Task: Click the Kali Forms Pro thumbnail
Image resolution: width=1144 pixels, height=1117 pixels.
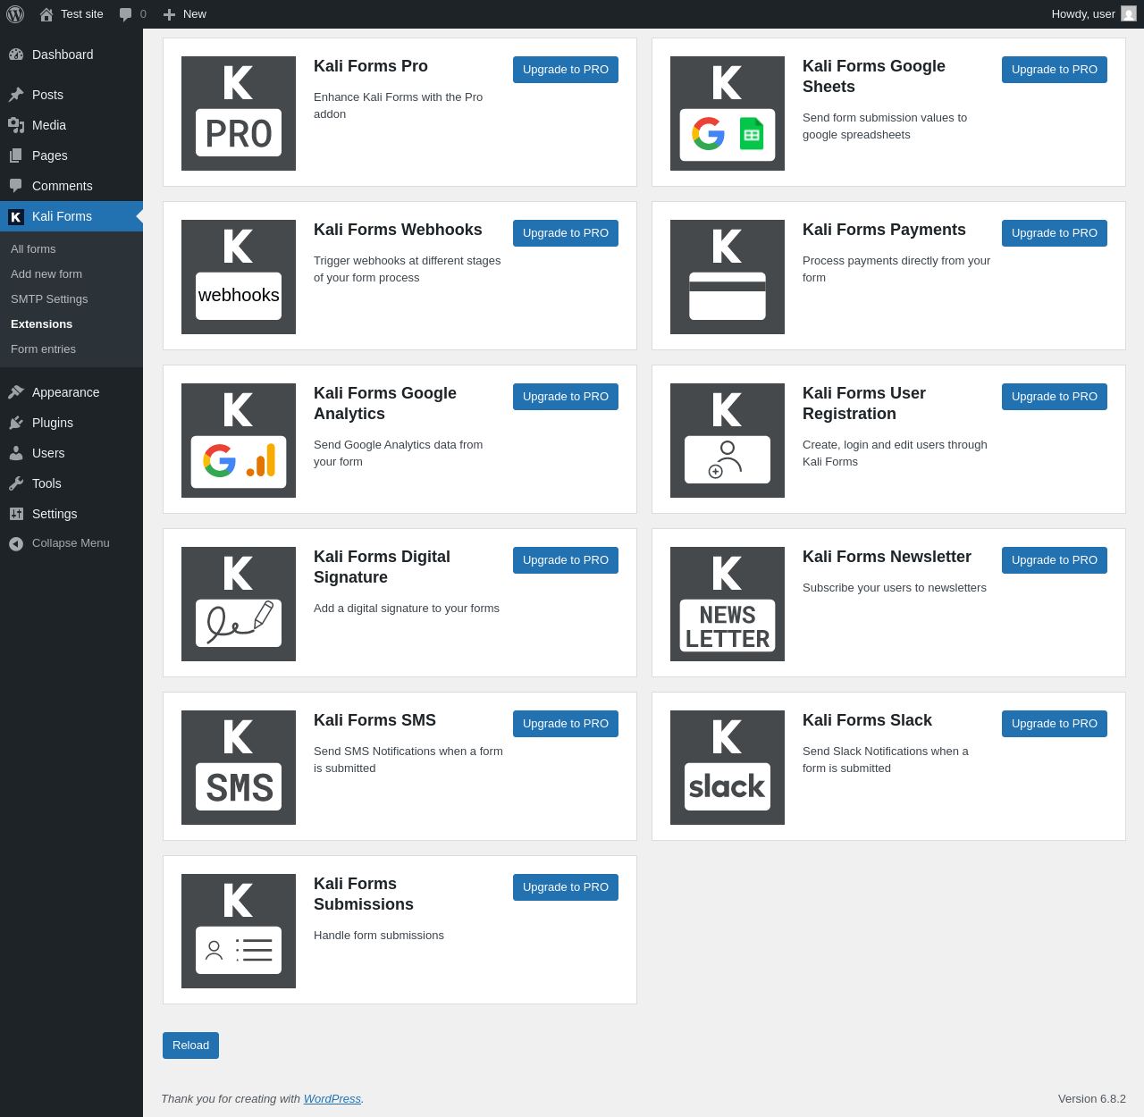Action: click(x=239, y=113)
